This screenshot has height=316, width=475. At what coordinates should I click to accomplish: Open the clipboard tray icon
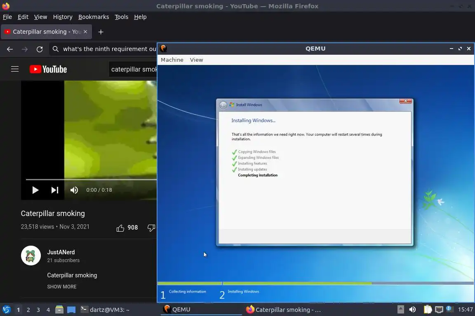428,309
